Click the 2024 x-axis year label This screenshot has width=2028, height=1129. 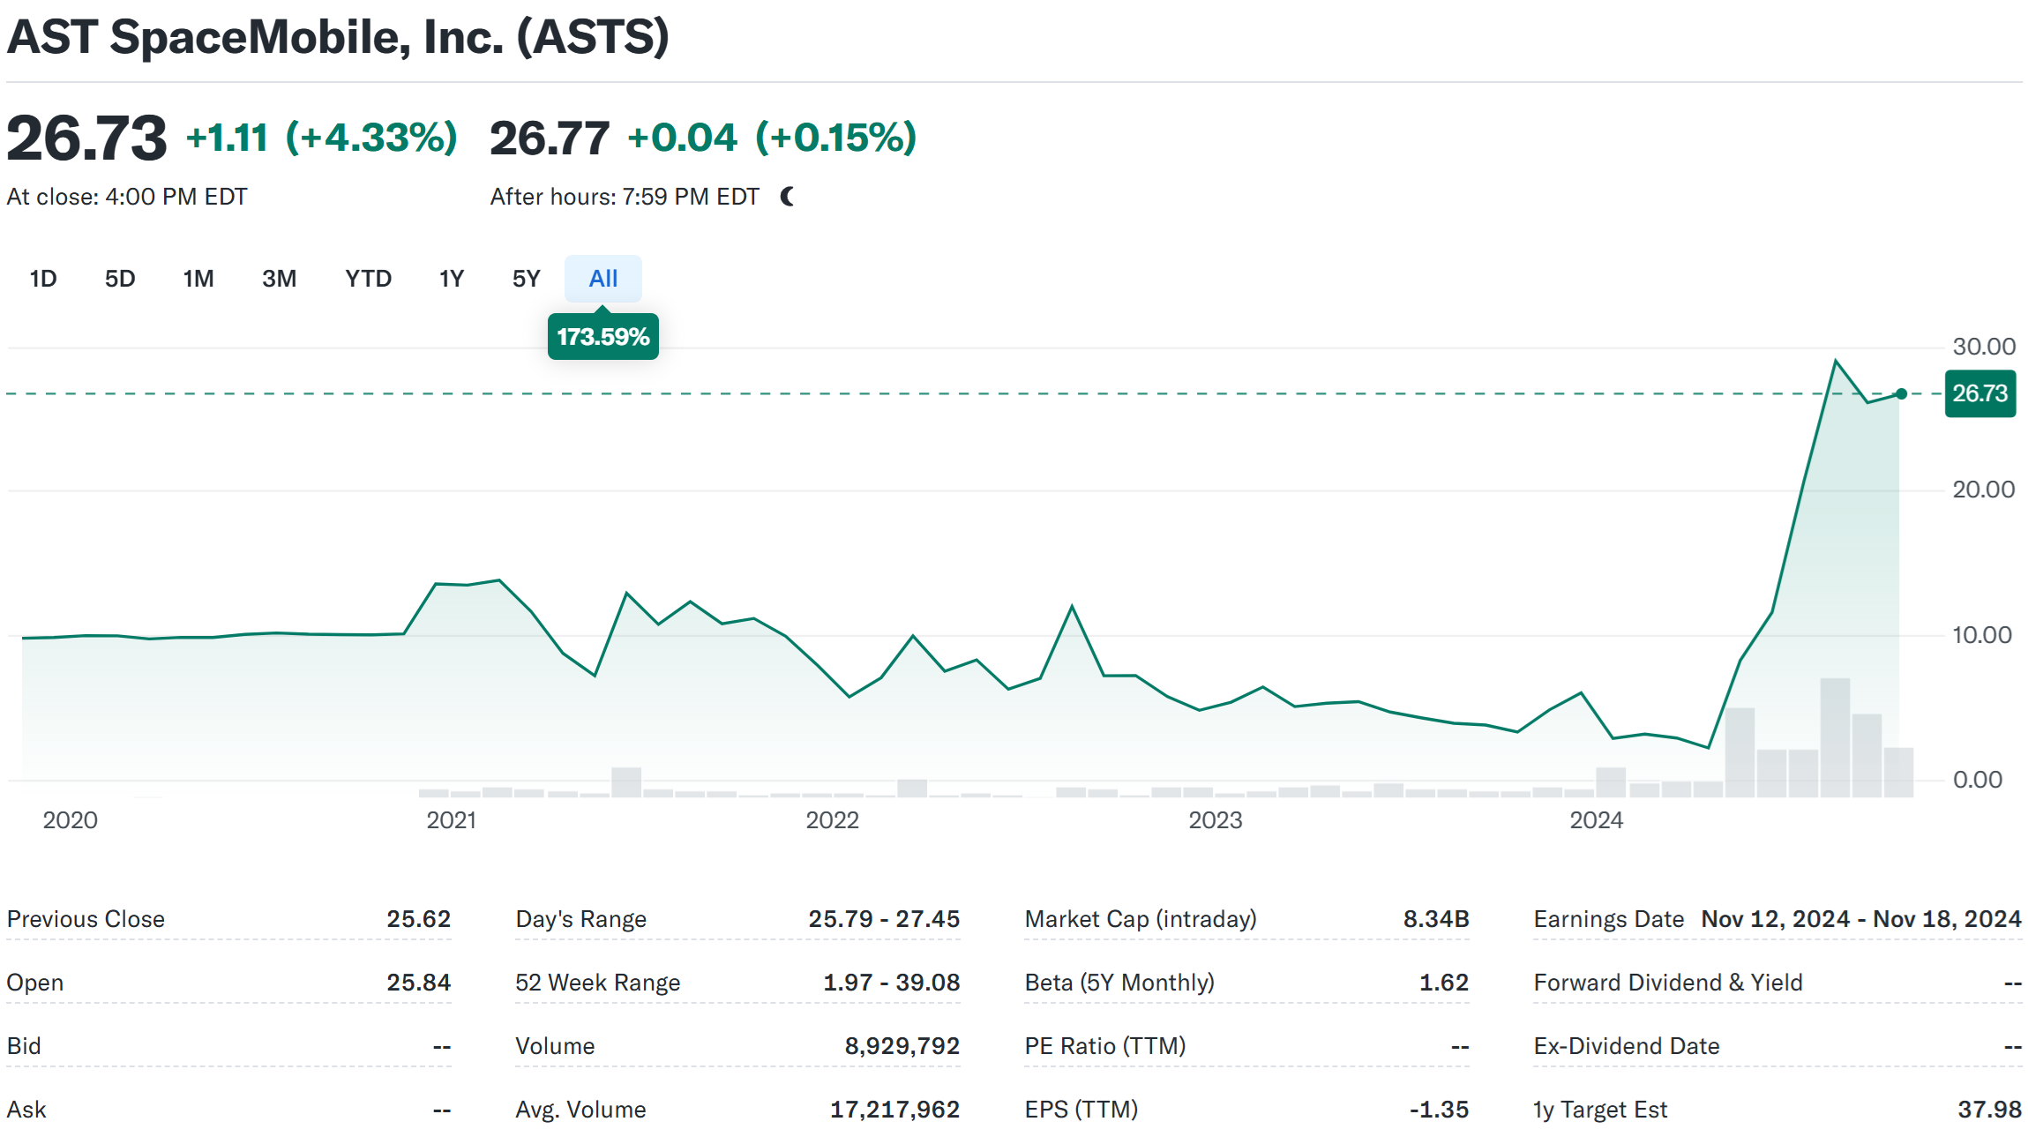(x=1596, y=820)
